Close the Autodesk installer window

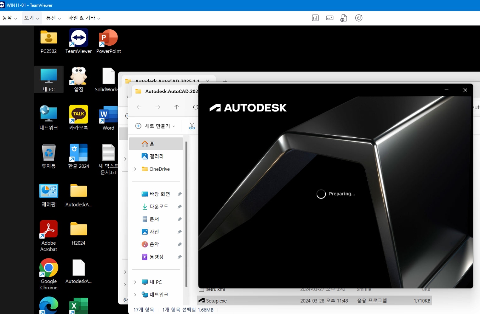(x=465, y=90)
